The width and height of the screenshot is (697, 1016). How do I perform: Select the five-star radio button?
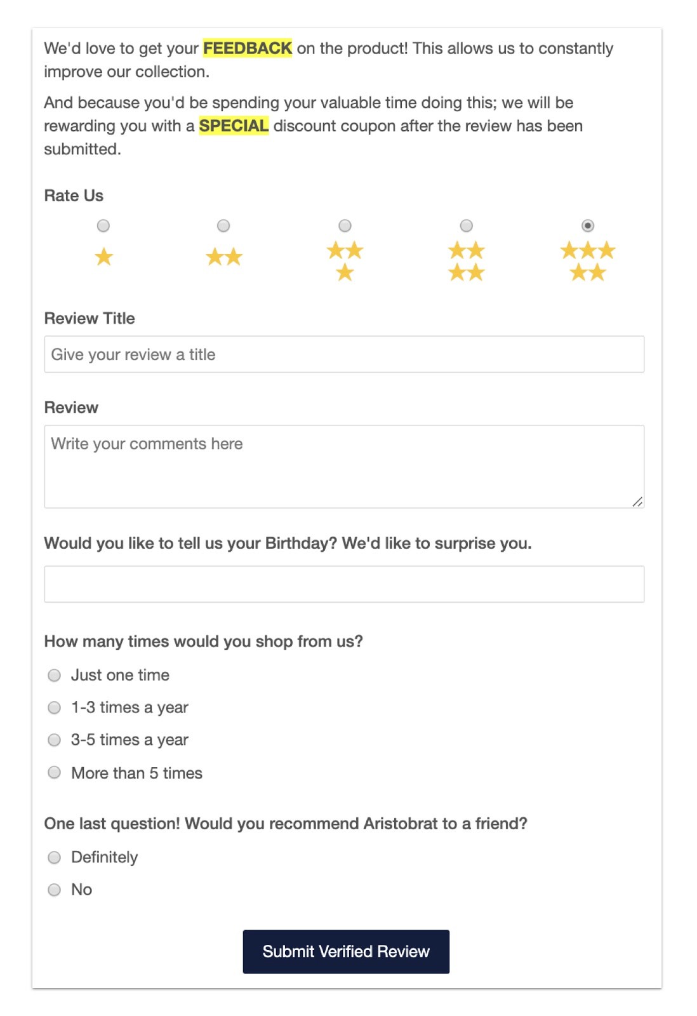[x=588, y=226]
